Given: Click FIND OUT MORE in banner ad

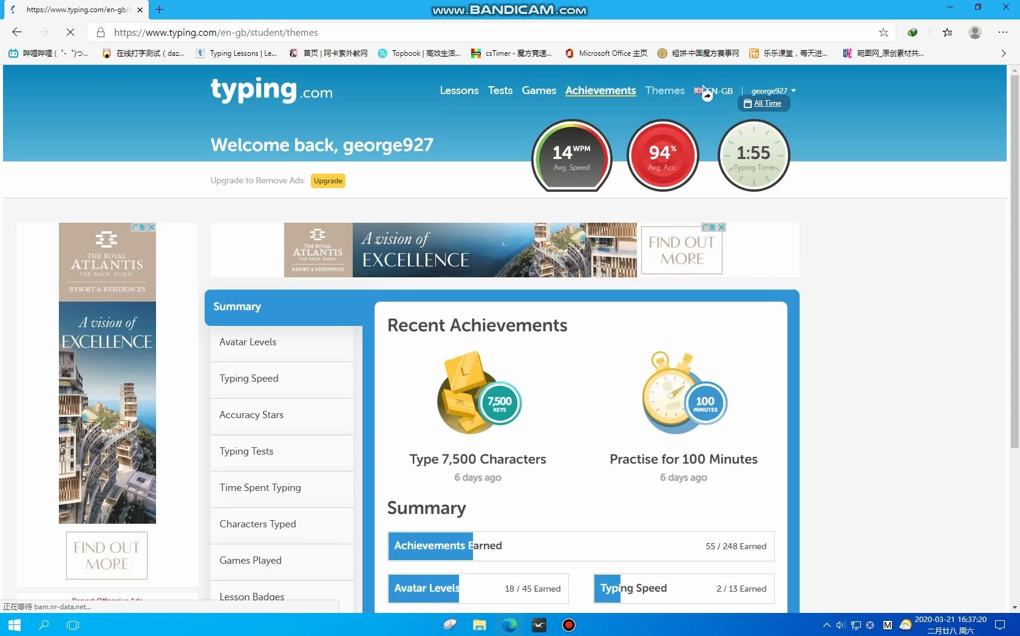Looking at the screenshot, I should (x=682, y=250).
